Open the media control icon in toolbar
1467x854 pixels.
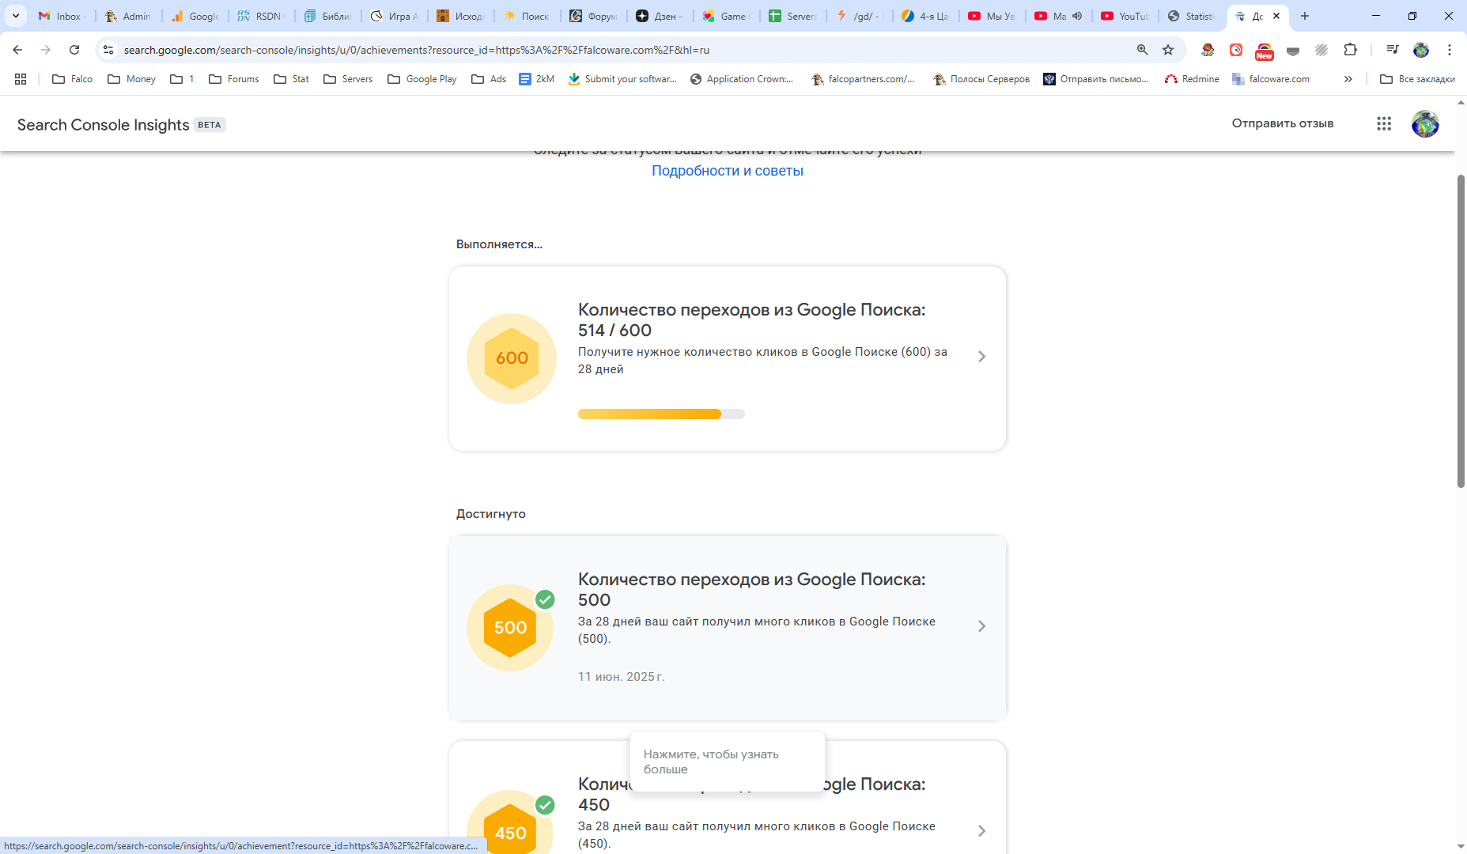pos(1393,50)
